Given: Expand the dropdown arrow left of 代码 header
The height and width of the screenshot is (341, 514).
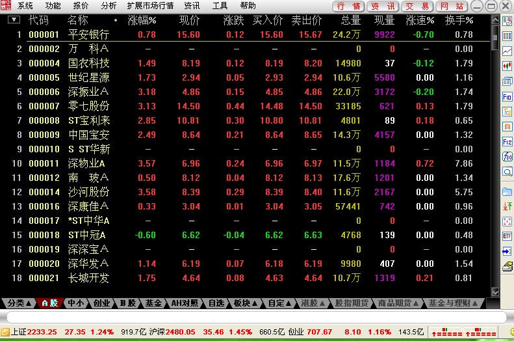Looking at the screenshot, I should [14, 20].
